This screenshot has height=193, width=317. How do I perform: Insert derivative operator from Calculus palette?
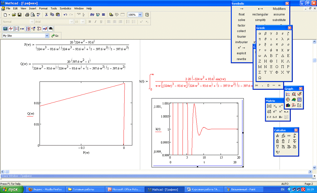click(x=277, y=136)
